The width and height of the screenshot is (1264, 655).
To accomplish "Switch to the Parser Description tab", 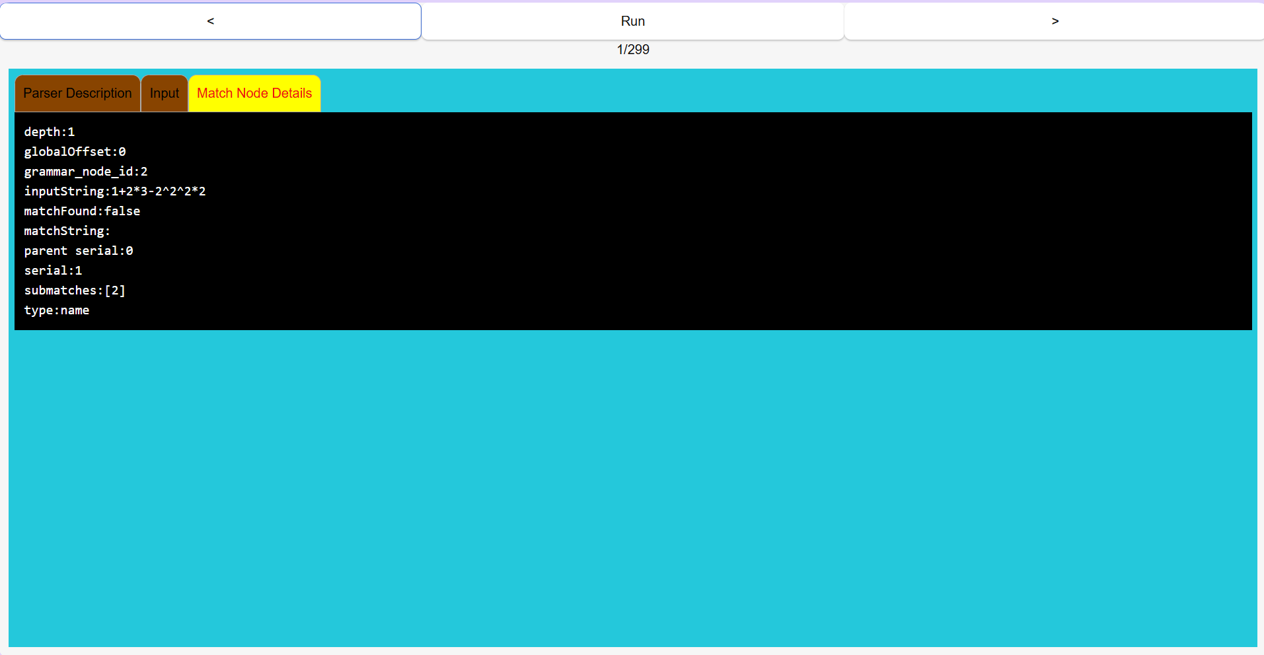I will point(77,93).
